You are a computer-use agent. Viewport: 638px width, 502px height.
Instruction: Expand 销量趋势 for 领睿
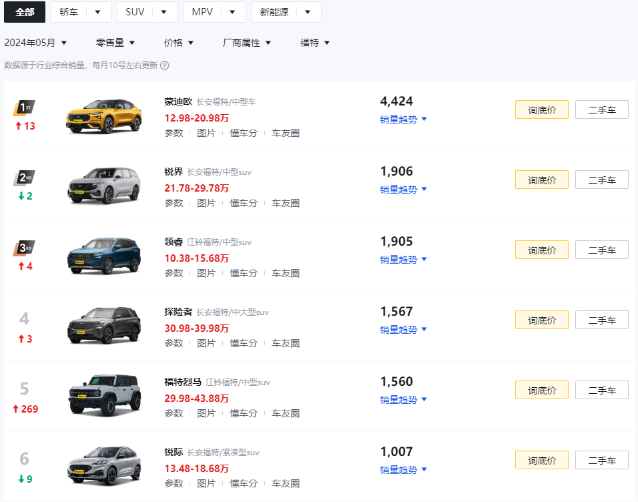(x=403, y=260)
